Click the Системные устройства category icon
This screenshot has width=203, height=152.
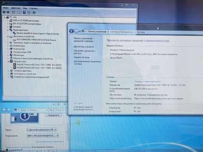click(x=12, y=74)
